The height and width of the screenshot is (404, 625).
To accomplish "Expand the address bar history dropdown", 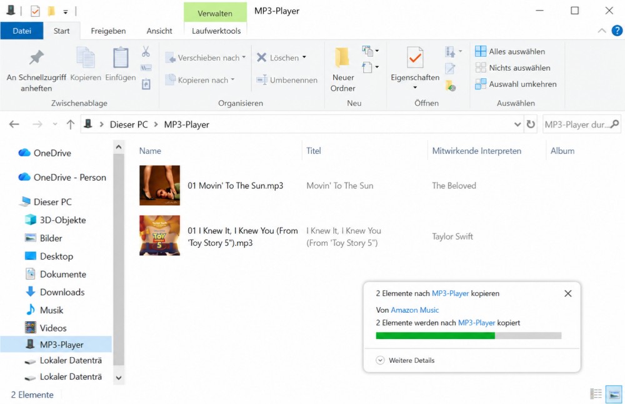I will tap(517, 124).
